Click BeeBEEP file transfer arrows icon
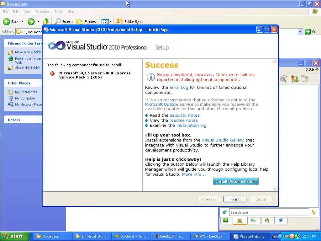The image size is (321, 241). pyautogui.click(x=295, y=79)
